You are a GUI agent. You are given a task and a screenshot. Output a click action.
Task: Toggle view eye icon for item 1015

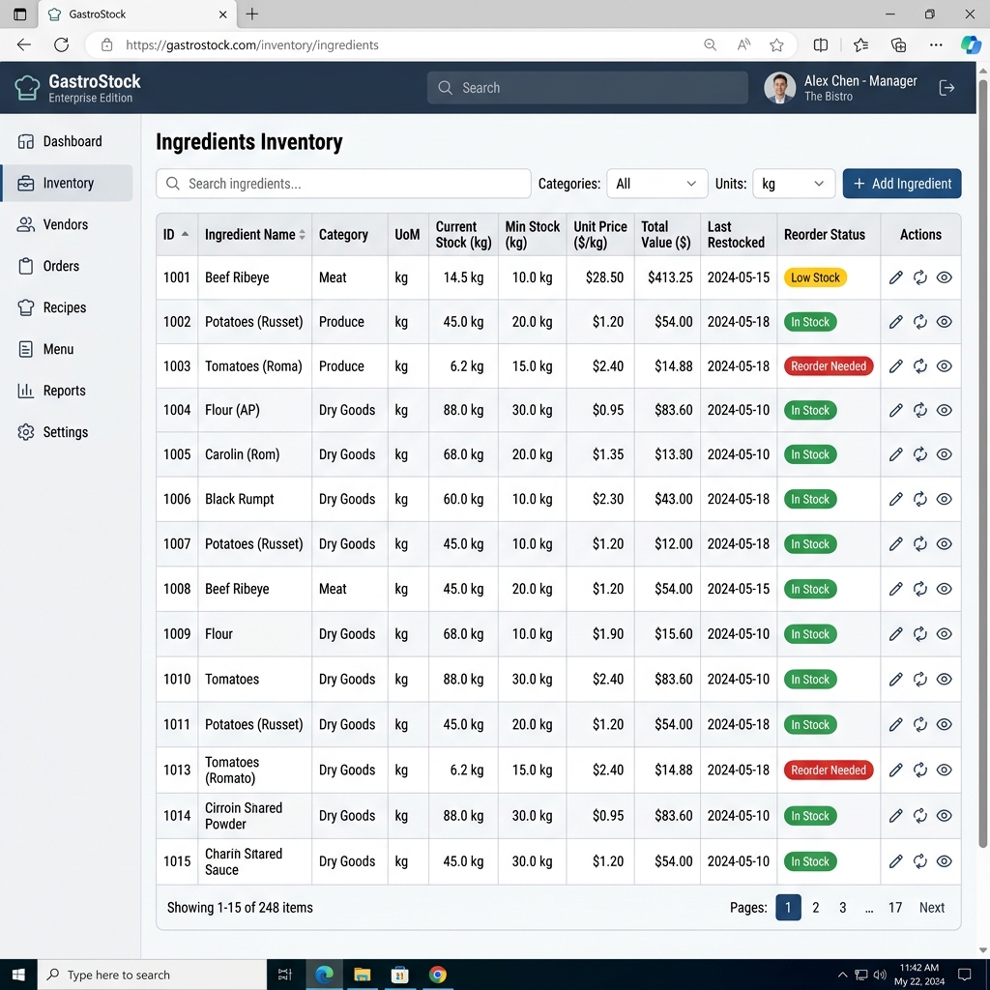tap(944, 861)
